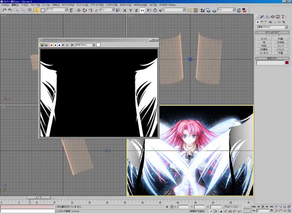Open the named selection sets dropdown
This screenshot has height=214, width=292.
click(175, 10)
